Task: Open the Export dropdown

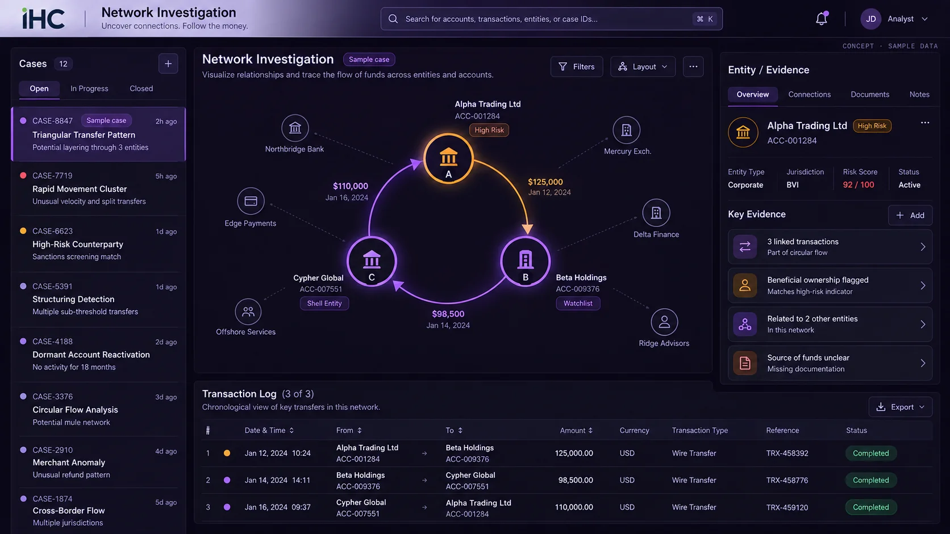Action: click(900, 407)
